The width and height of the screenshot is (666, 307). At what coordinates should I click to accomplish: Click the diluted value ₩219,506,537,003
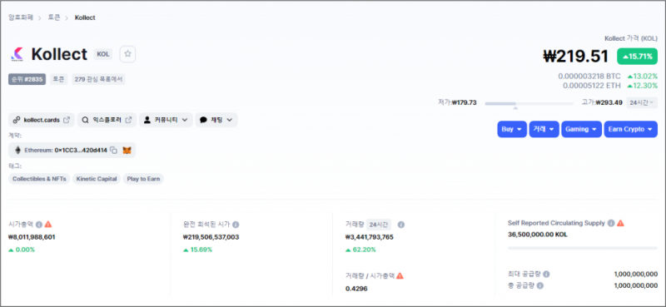pos(211,237)
